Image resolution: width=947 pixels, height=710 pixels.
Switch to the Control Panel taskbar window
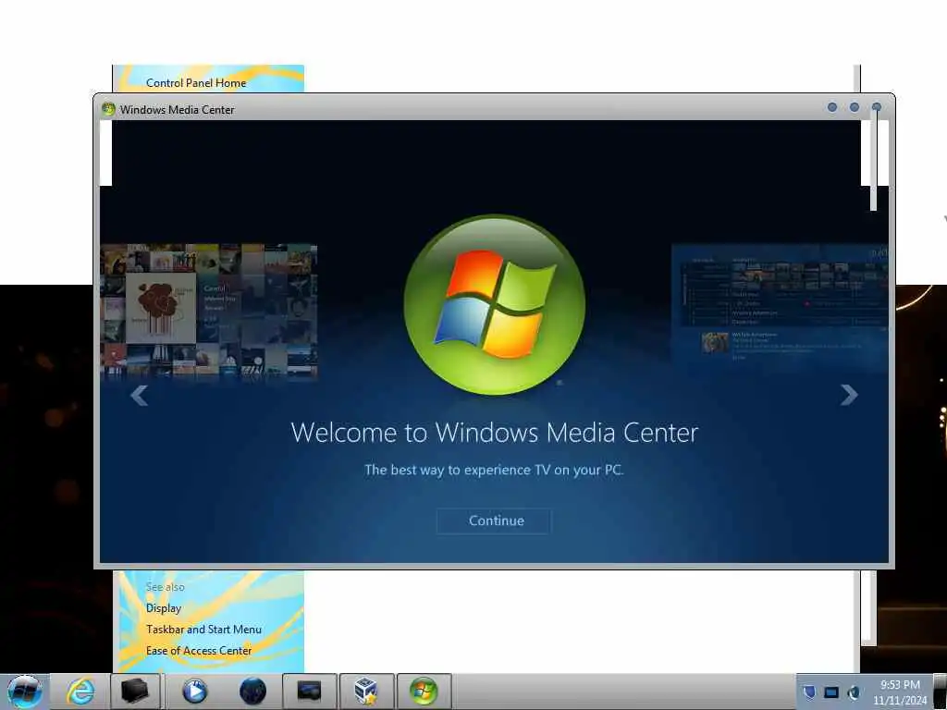click(309, 692)
